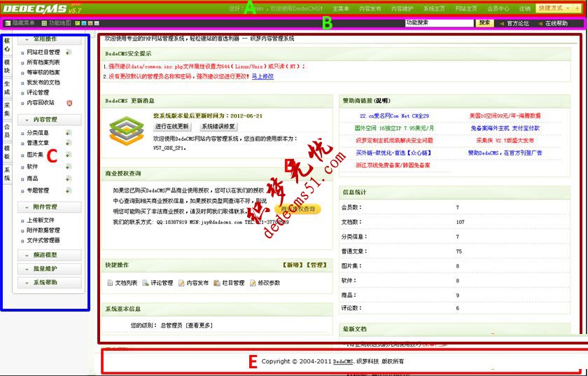The width and height of the screenshot is (588, 376).
Task: Click the 搜索 button
Action: coord(484,23)
